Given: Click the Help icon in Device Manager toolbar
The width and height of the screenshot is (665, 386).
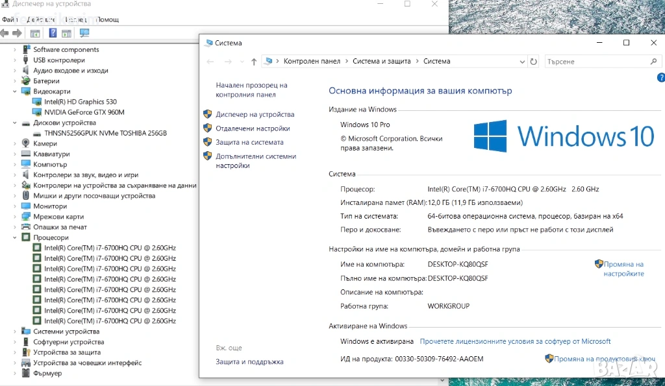Looking at the screenshot, I should click(53, 33).
